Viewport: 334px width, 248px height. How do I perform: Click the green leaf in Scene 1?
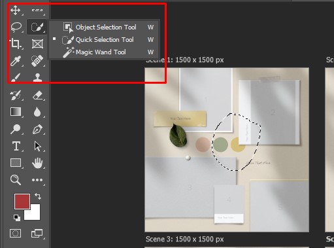pyautogui.click(x=178, y=135)
